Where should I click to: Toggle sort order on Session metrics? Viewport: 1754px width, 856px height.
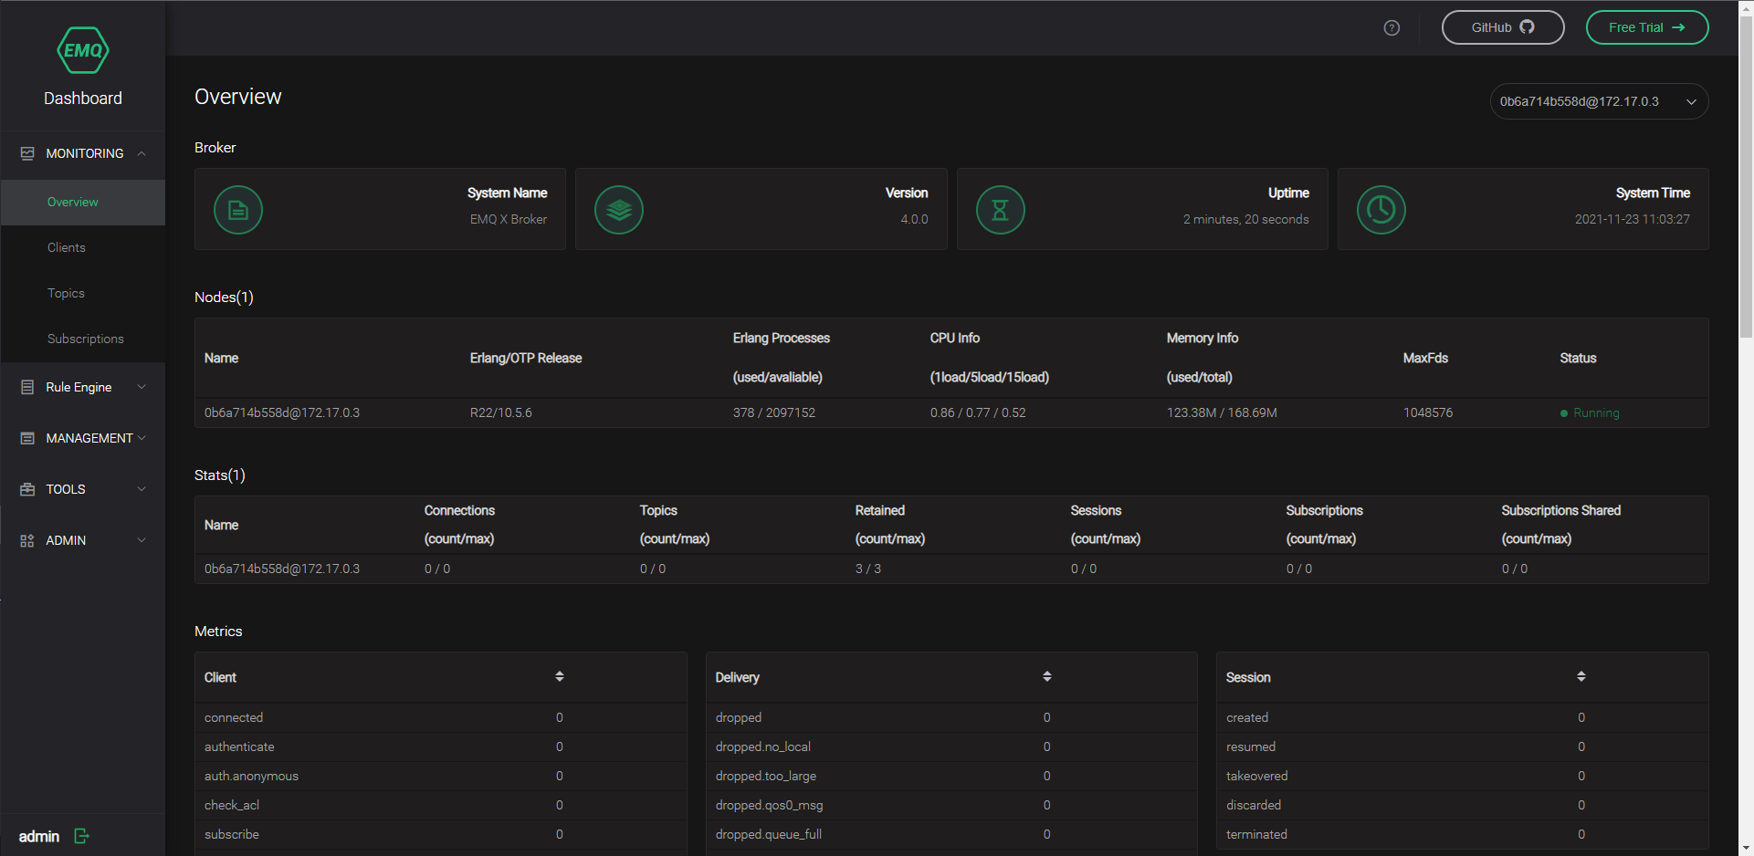(1581, 676)
